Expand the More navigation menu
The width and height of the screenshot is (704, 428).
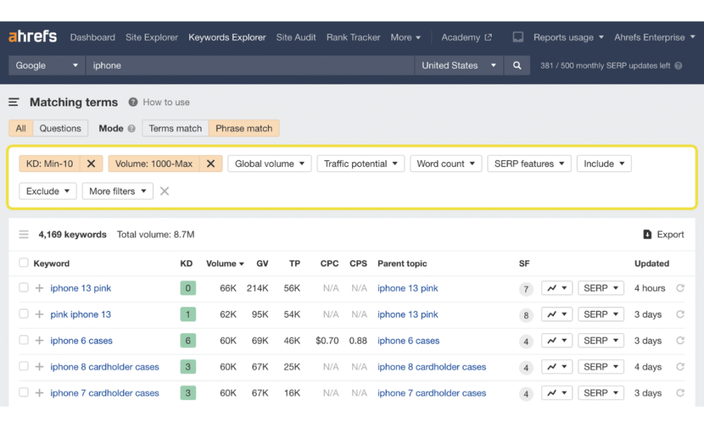[x=406, y=37]
